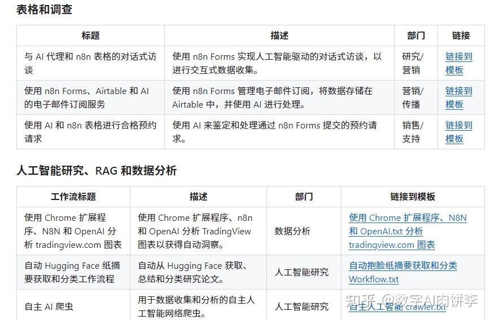Select the title cell 自动 Hugging Face 纸摘要获取
Viewport: 490px width, 320px height.
(x=73, y=272)
